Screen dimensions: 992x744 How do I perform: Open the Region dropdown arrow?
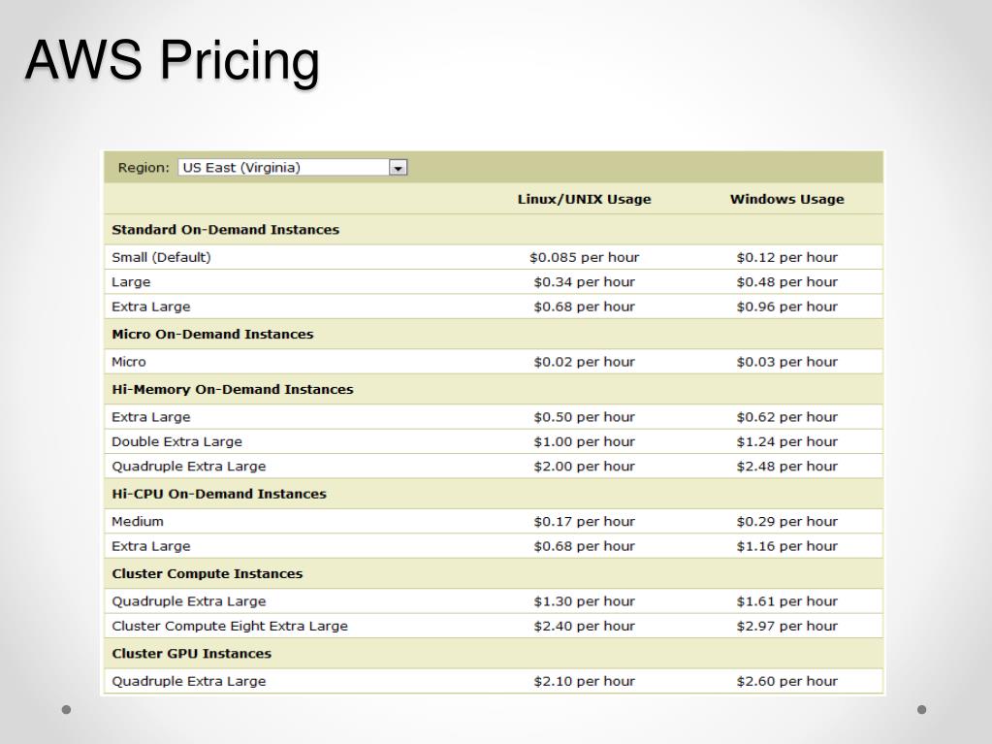tap(398, 168)
